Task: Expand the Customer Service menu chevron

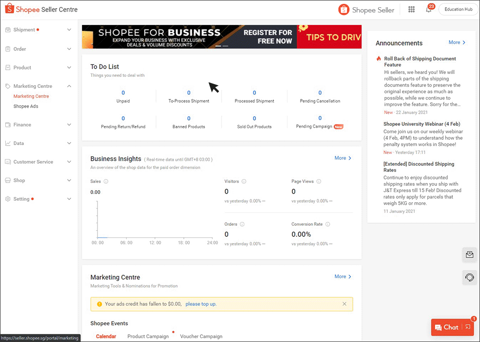Action: tap(69, 162)
